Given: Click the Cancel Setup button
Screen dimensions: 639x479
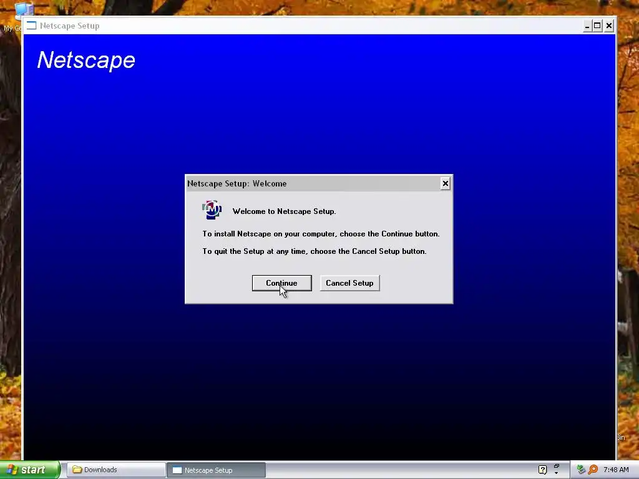Looking at the screenshot, I should point(349,283).
